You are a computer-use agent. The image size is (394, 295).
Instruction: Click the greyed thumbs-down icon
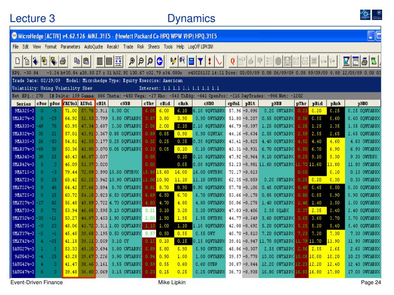[x=260, y=61]
